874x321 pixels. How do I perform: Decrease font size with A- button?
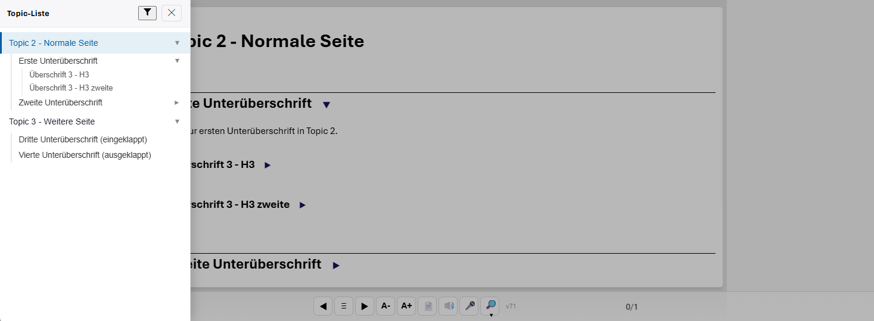tap(385, 306)
